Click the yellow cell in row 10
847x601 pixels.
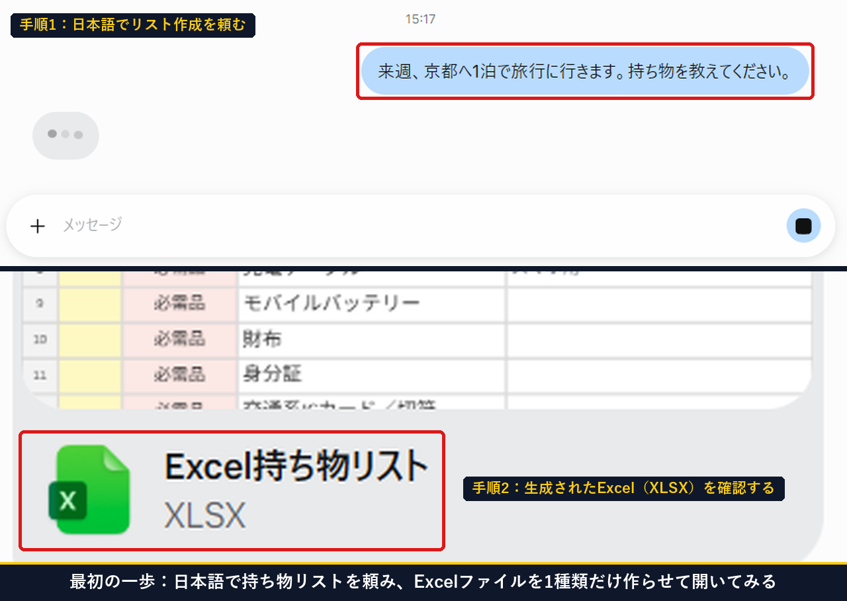point(90,340)
